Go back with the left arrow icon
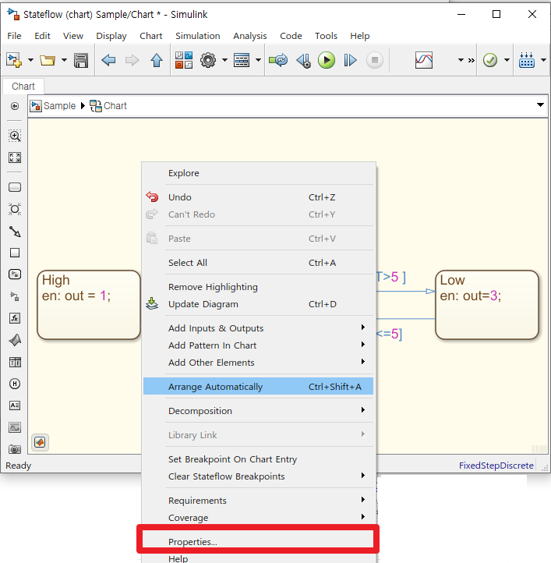Viewport: 551px width, 563px height. [108, 60]
